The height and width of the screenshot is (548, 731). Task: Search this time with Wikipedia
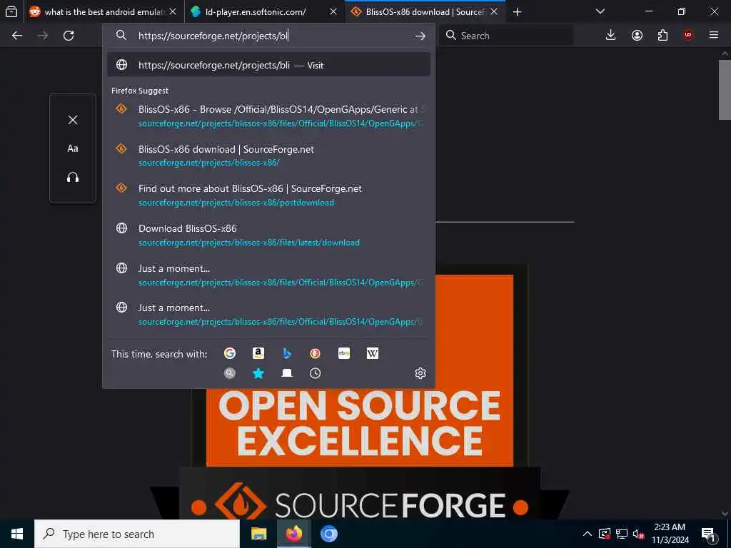tap(373, 353)
